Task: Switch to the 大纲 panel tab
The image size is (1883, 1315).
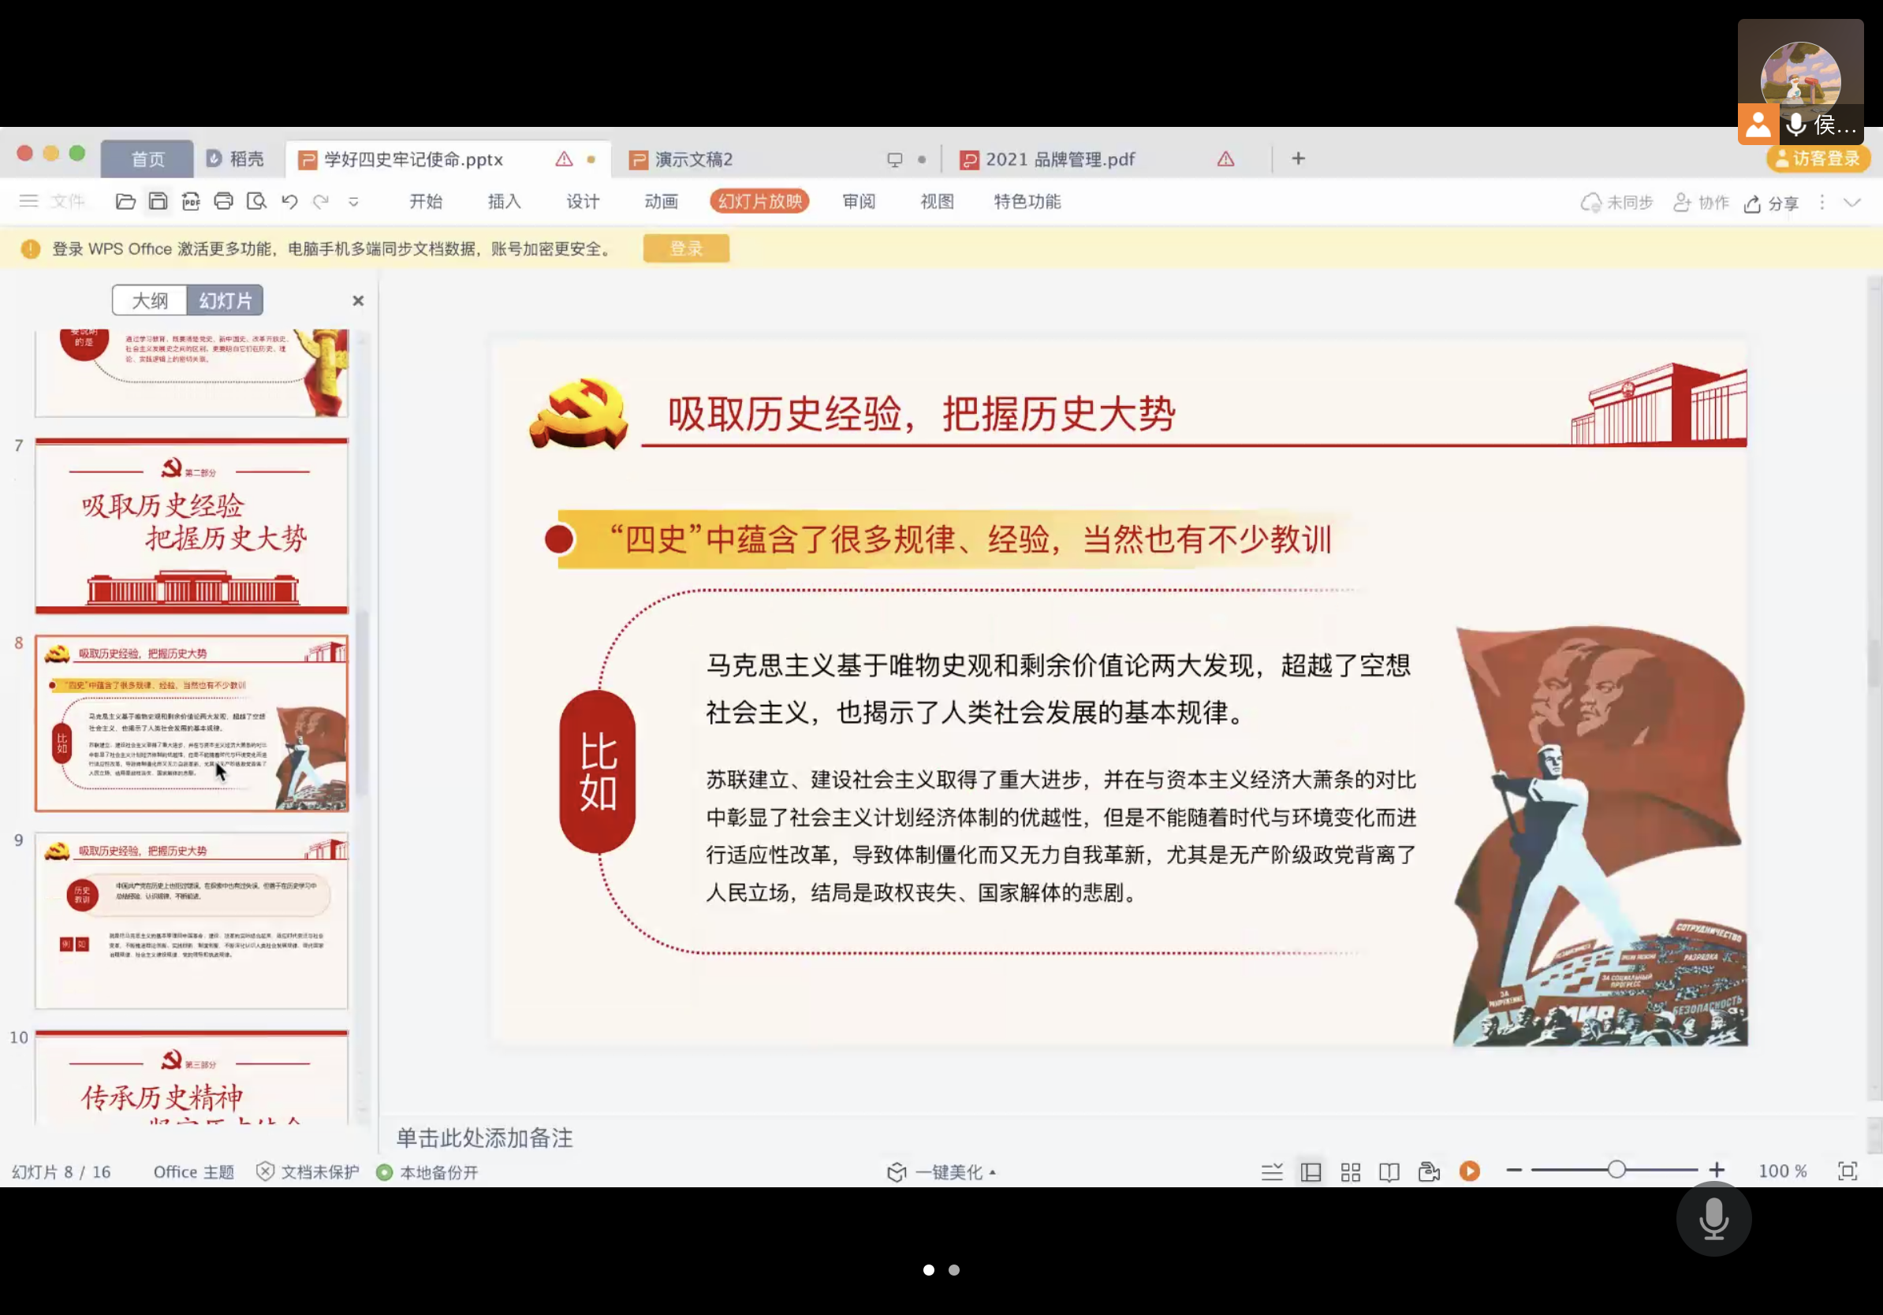Action: 148,300
